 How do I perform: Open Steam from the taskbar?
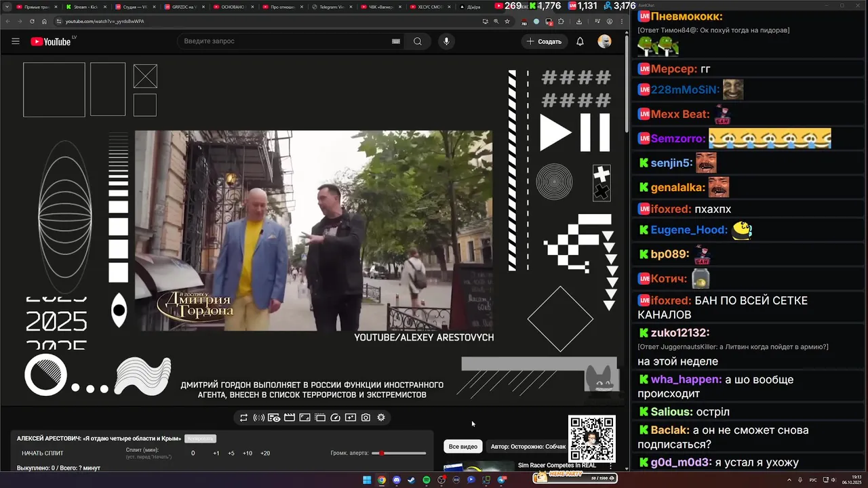(412, 480)
